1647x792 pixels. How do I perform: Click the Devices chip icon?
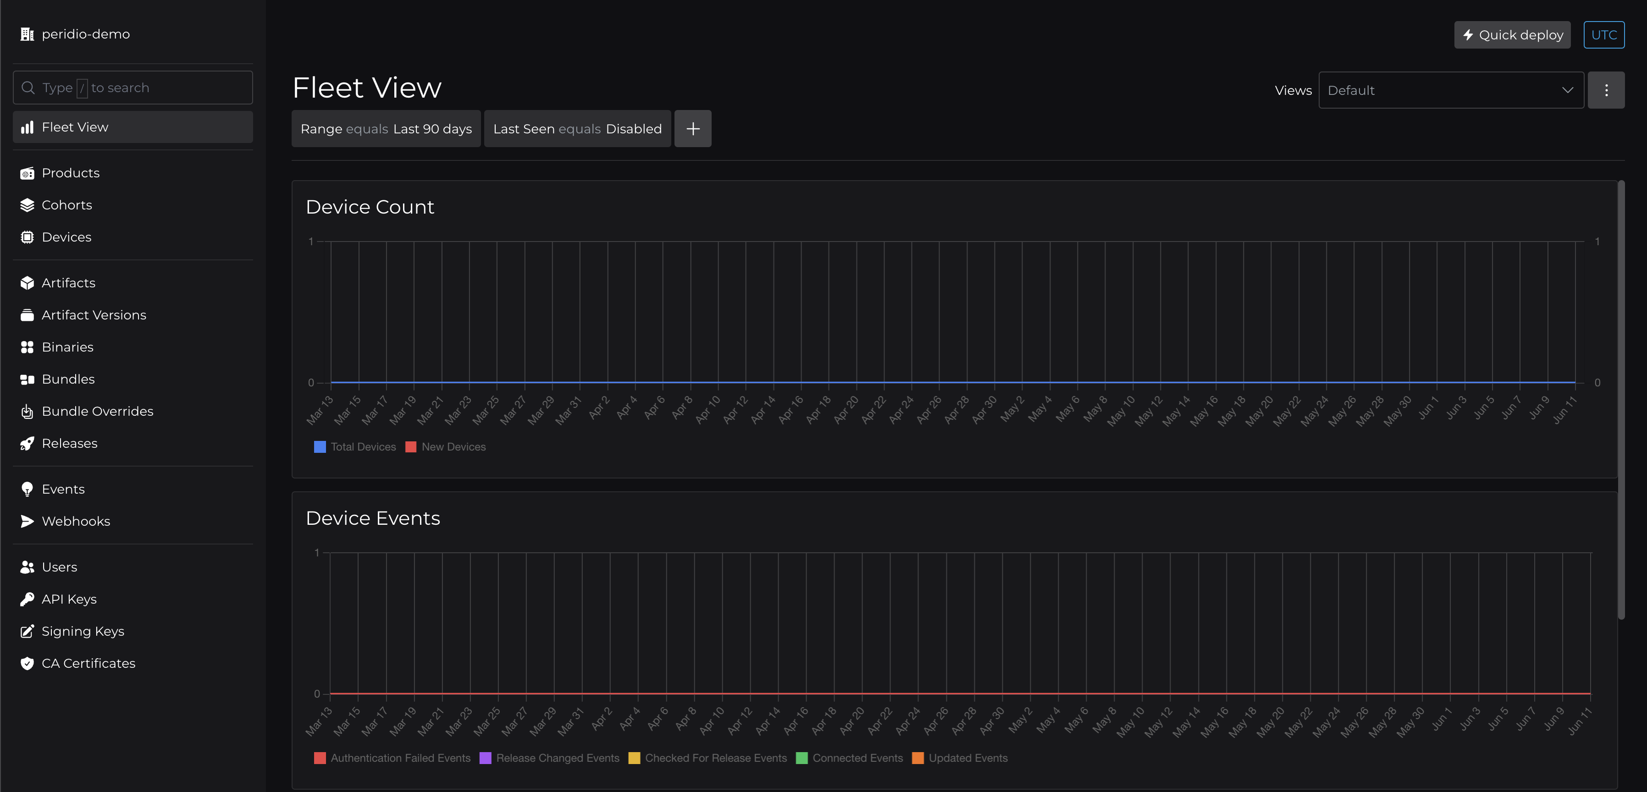[x=27, y=237]
